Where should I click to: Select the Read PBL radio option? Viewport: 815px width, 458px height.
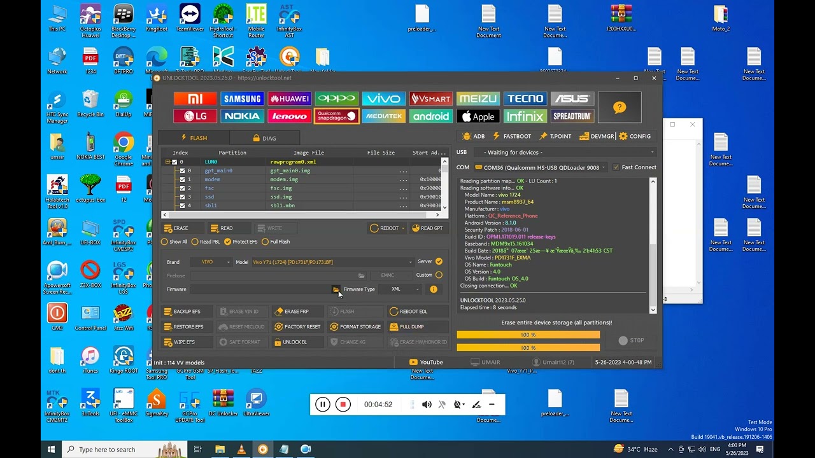click(206, 242)
